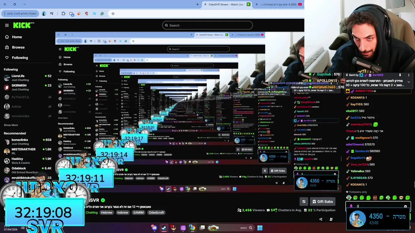Click the Hebrew stream tag

[106, 213]
